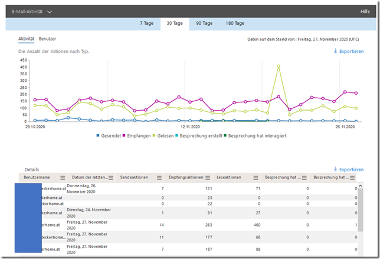Open the Hilfe link
Image resolution: width=380 pixels, height=259 pixels.
365,12
